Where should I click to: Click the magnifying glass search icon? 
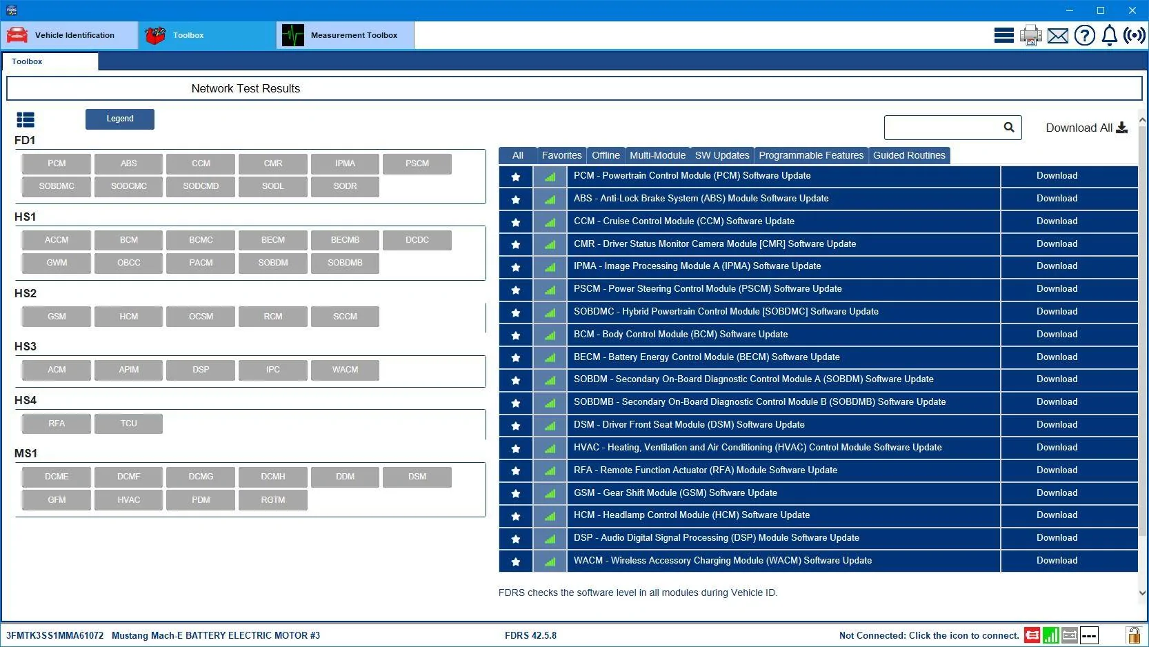click(x=1009, y=127)
